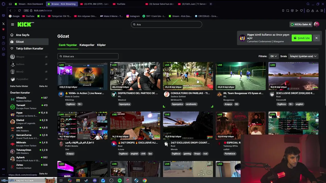
Task: Open the MrStivenTc channel avatar
Action: (x=167, y=94)
